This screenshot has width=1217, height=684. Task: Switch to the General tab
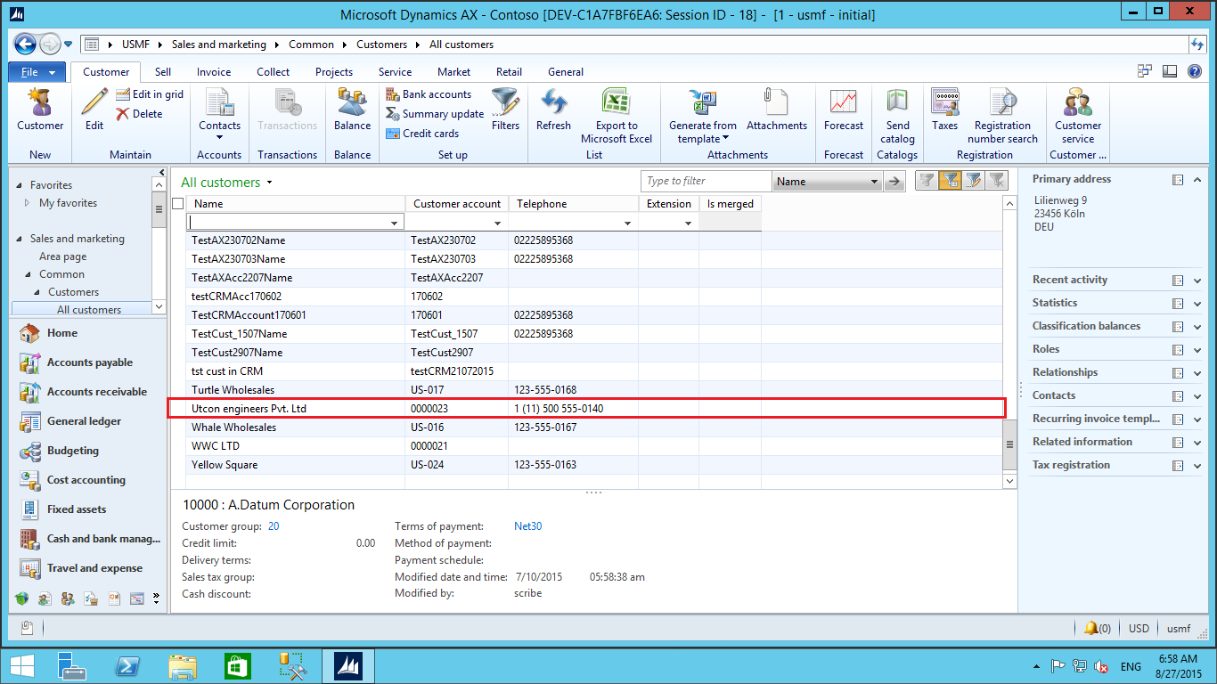tap(566, 72)
